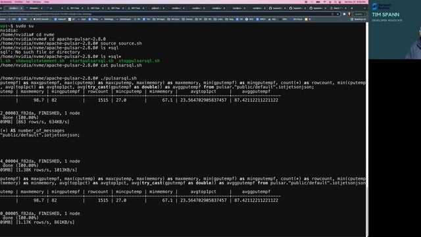Expand the tab search chevron in the tab strip
421x237 pixels.
364,9
